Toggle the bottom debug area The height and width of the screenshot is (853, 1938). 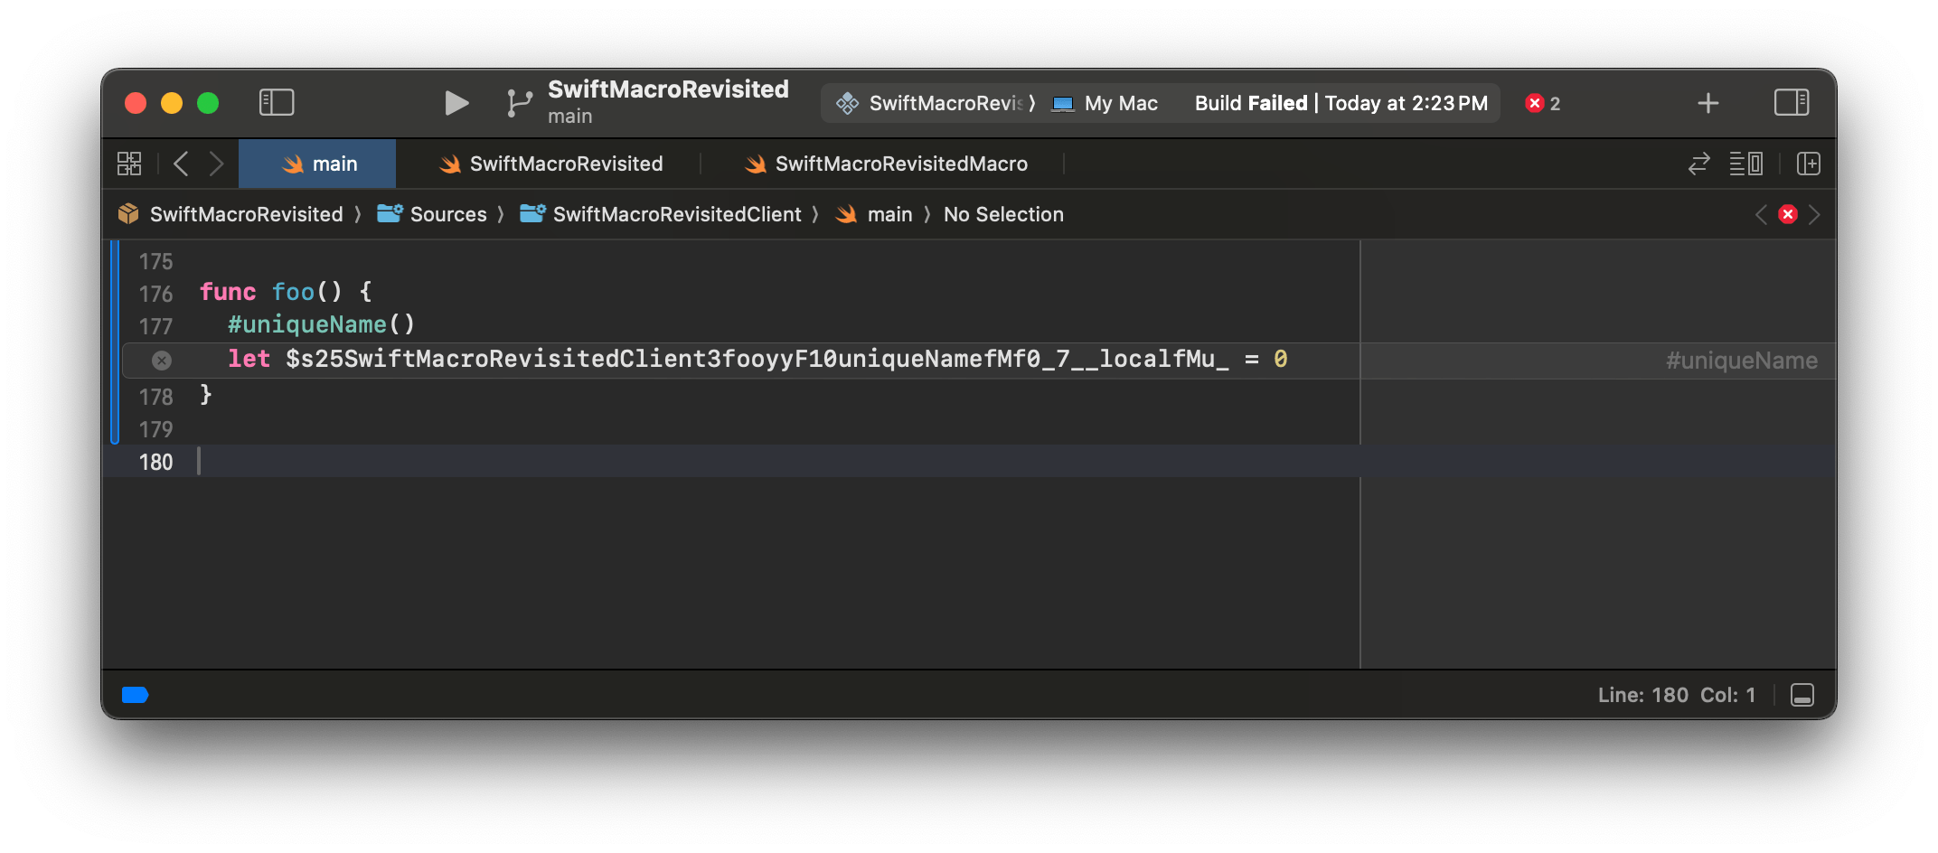tap(1802, 695)
